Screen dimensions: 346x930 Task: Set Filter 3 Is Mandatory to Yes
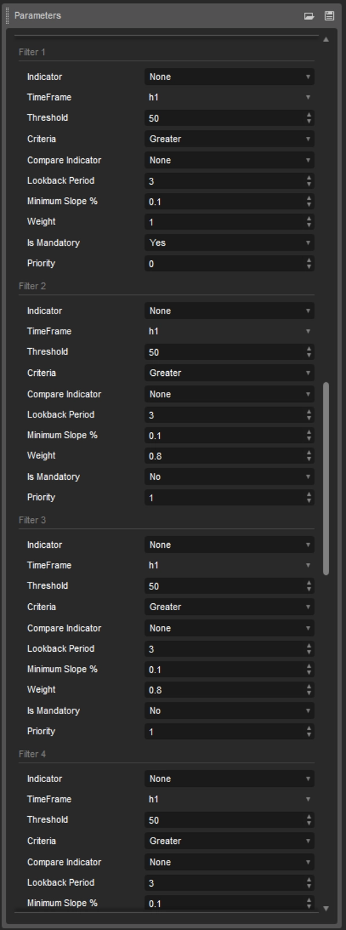pos(229,710)
